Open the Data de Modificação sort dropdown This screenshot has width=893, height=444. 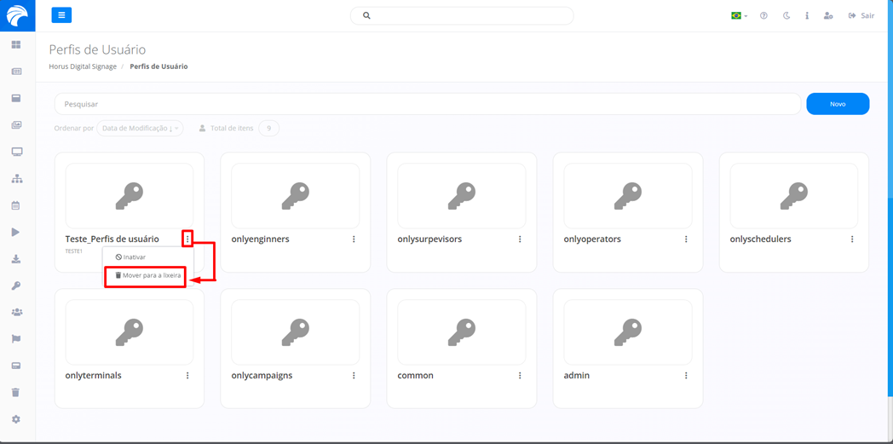[140, 129]
